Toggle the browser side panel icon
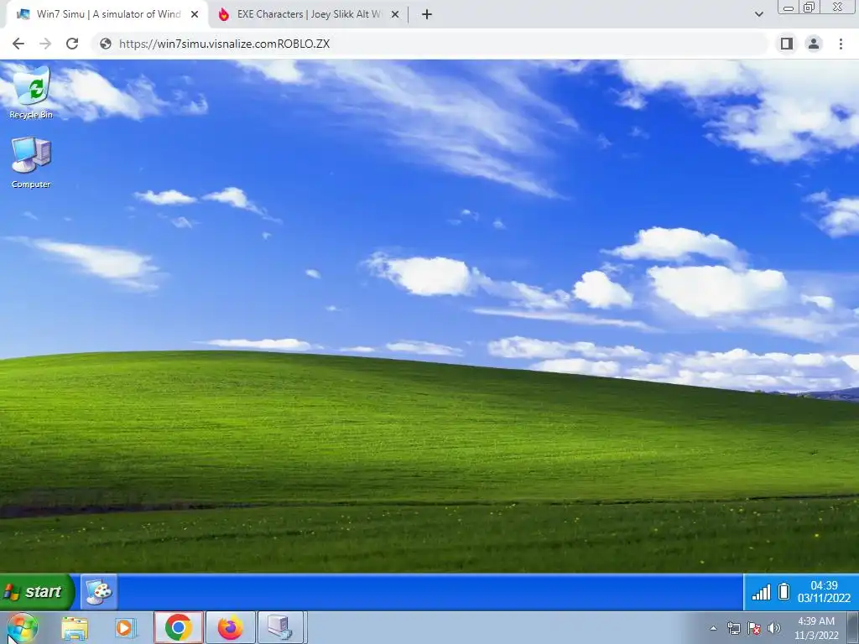Image resolution: width=859 pixels, height=644 pixels. coord(787,44)
